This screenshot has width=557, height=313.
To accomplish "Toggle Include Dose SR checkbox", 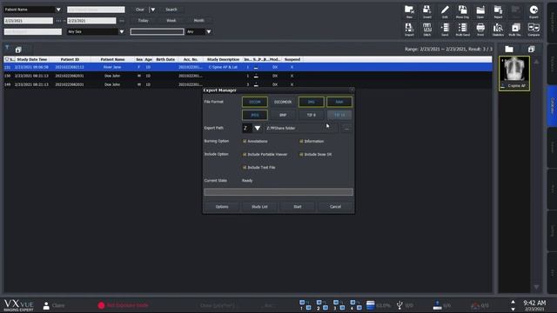I will (301, 155).
